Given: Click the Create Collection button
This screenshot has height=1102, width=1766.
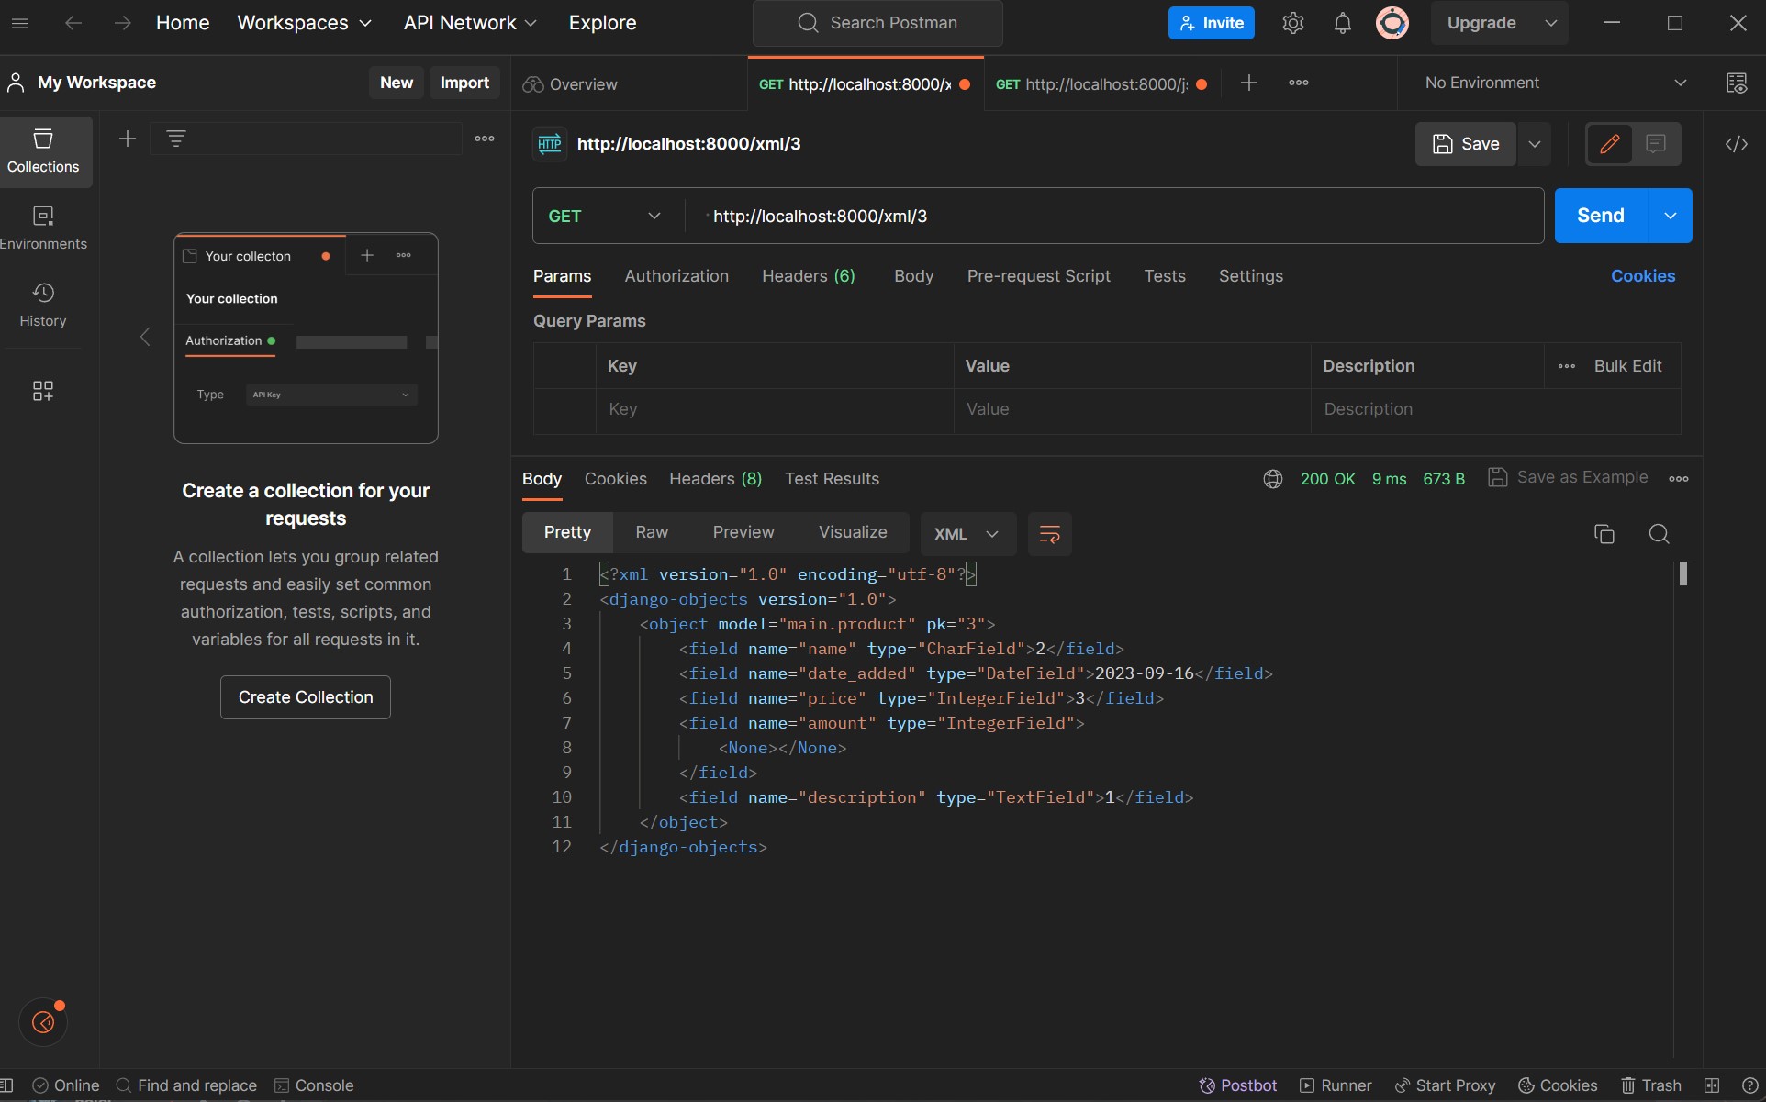Looking at the screenshot, I should pyautogui.click(x=306, y=697).
